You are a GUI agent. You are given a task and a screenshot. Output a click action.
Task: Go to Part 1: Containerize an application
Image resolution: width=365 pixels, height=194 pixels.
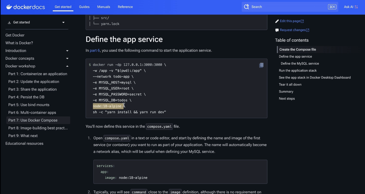38,74
